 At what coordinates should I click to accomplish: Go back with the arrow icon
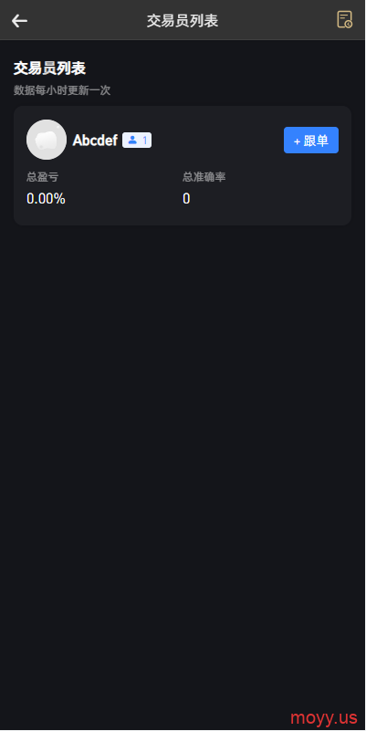(x=19, y=20)
